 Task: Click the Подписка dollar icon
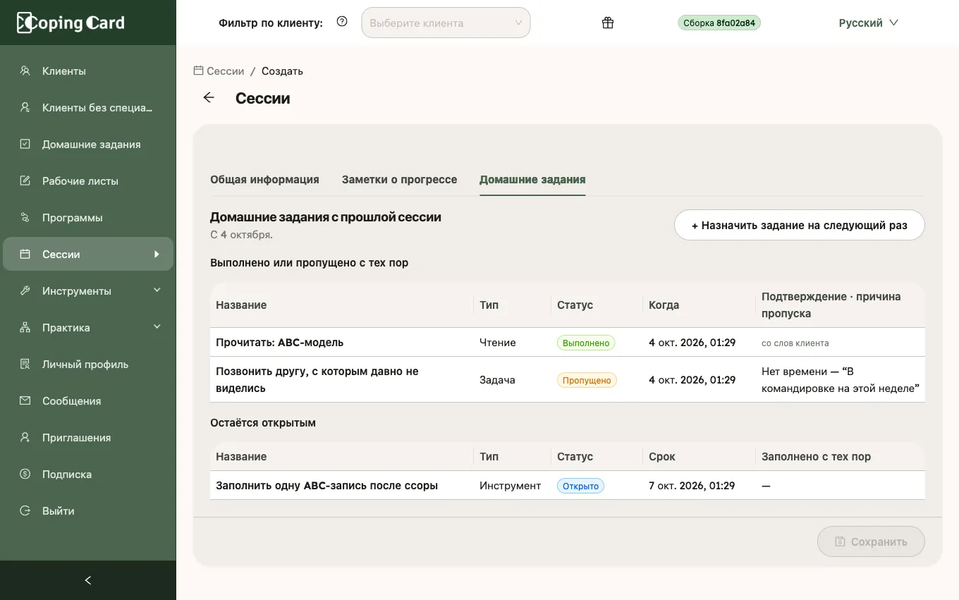click(x=25, y=474)
